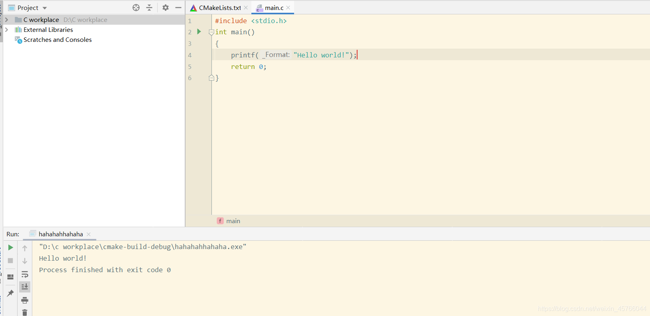Expand the C workplace folder
650x316 pixels.
point(6,20)
